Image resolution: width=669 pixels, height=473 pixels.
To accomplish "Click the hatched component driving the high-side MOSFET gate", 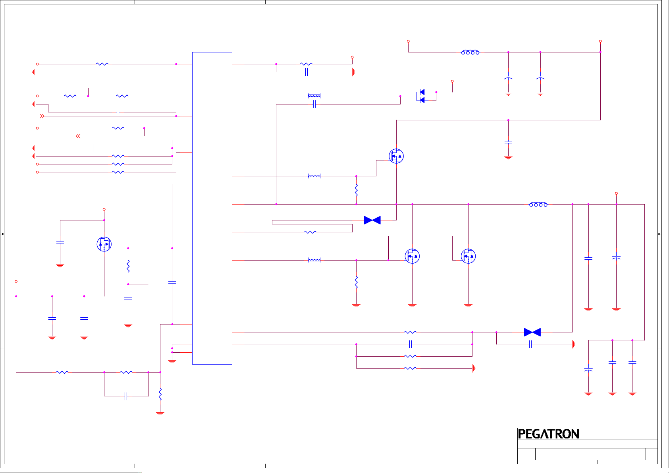I will click(314, 176).
